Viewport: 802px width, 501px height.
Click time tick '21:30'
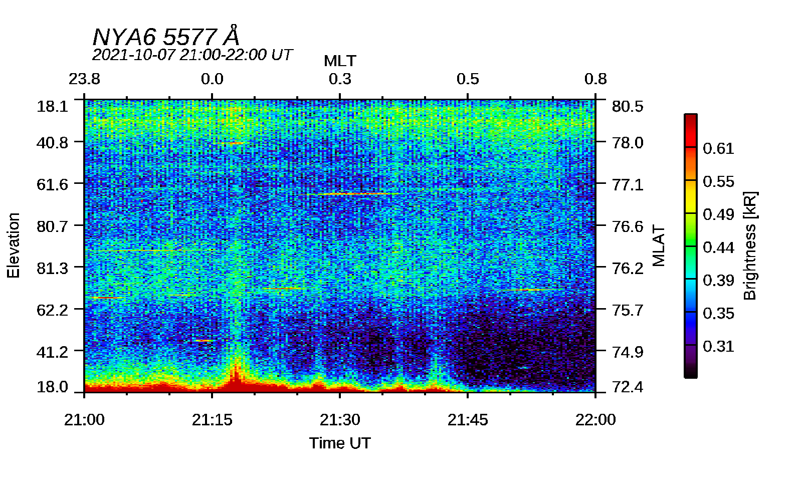[340, 420]
